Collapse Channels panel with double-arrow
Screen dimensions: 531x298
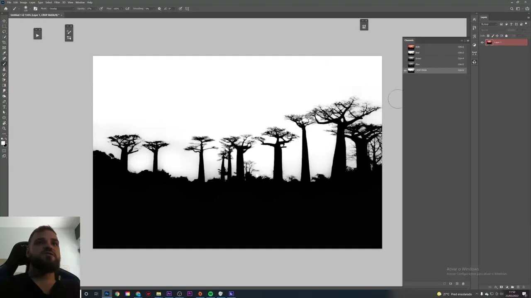click(462, 41)
